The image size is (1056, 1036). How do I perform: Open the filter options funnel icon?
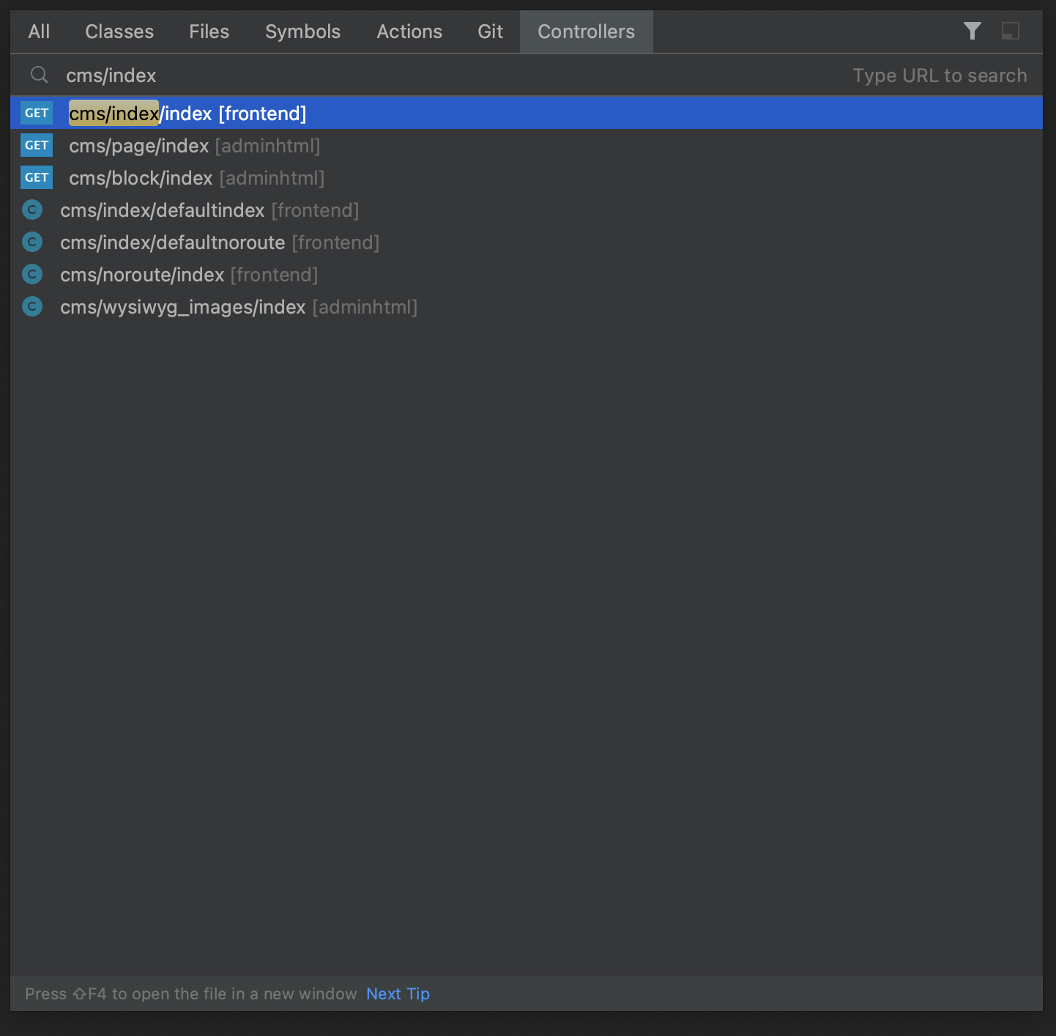[972, 31]
